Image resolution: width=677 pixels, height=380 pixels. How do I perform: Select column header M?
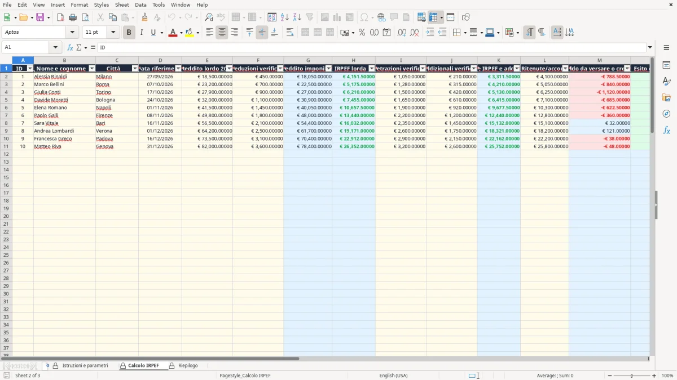(600, 60)
